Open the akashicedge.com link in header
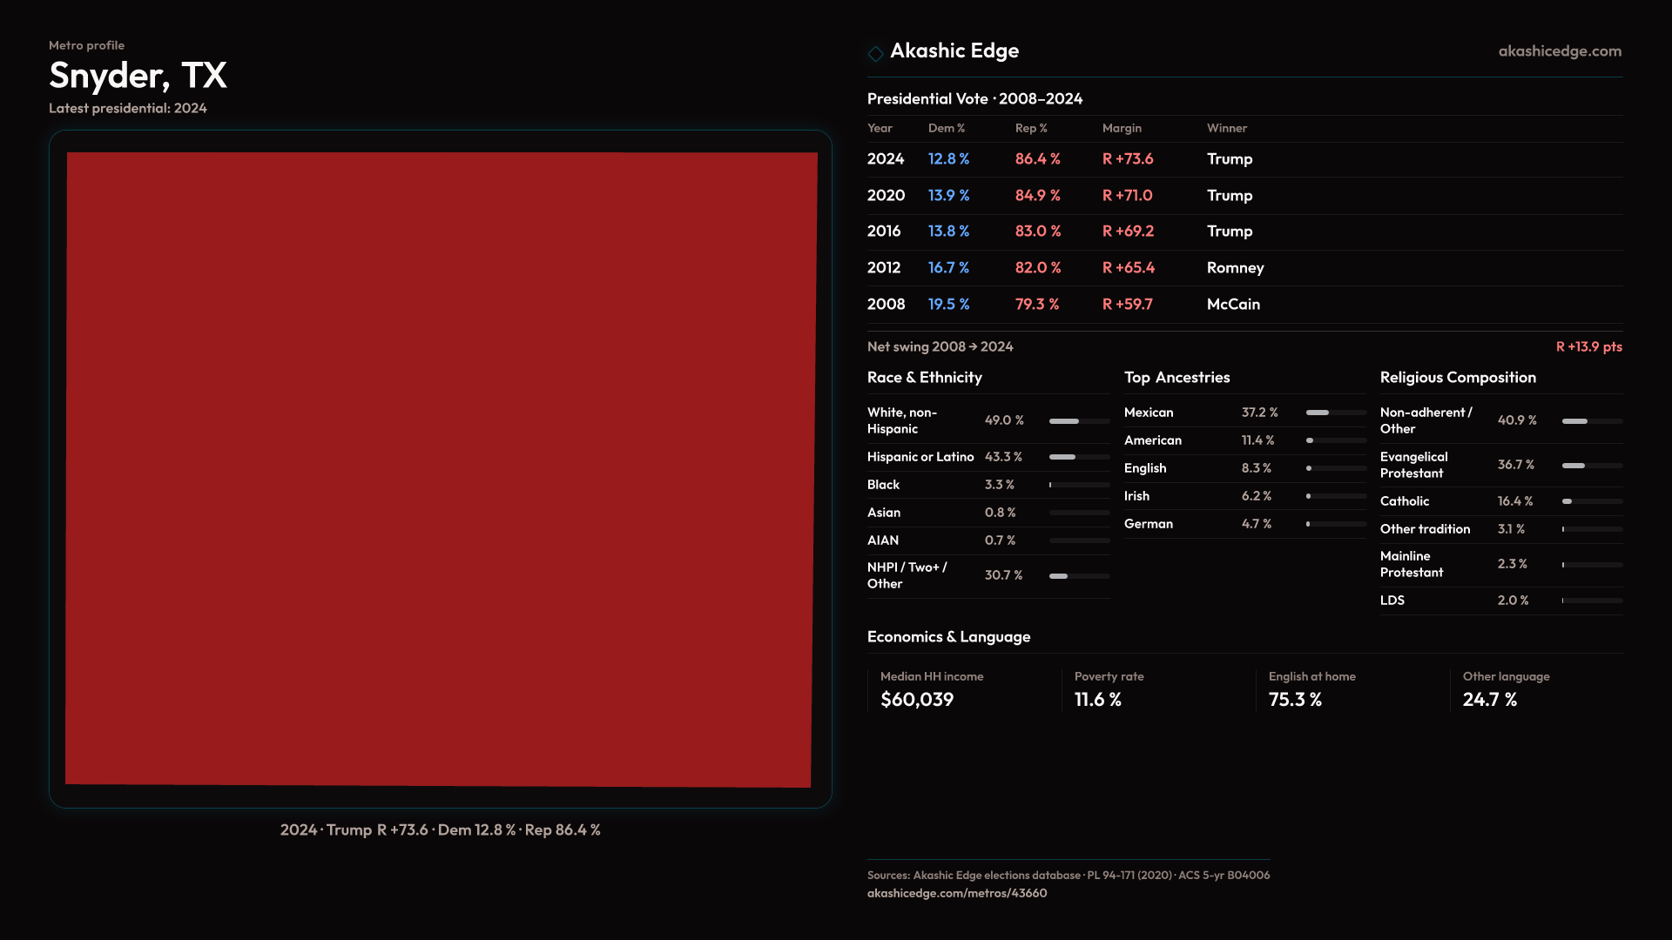This screenshot has width=1672, height=940. tap(1559, 51)
